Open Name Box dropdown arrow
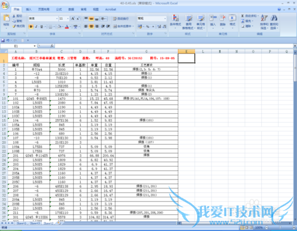The image size is (297, 231). tap(34, 46)
